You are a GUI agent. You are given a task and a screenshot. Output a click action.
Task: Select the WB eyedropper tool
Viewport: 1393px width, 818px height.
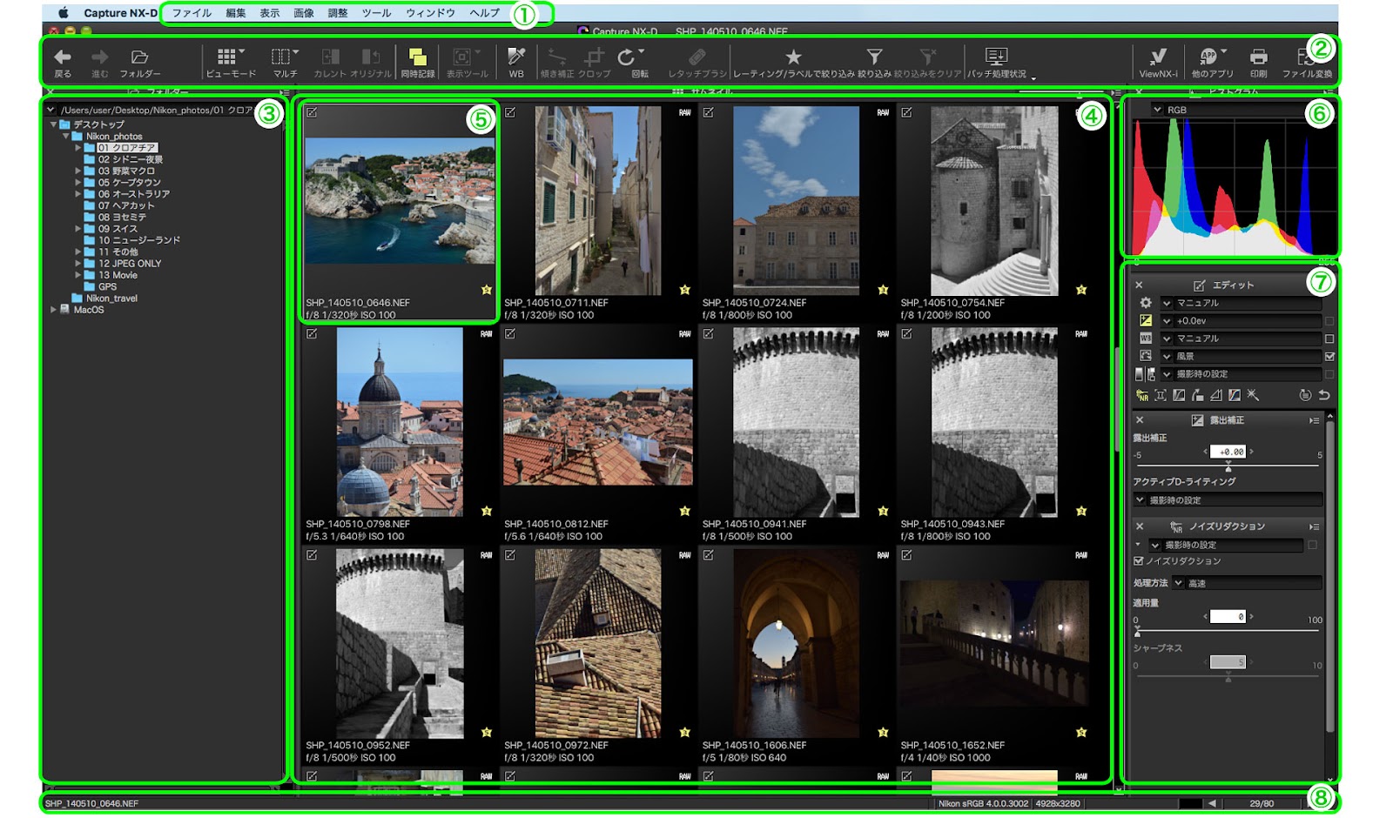516,57
